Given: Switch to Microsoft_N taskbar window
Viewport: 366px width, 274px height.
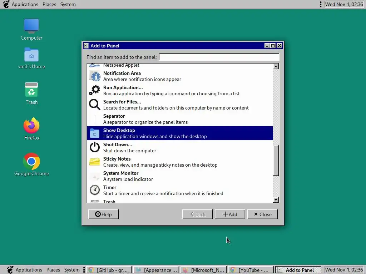Looking at the screenshot, I should click(x=203, y=270).
